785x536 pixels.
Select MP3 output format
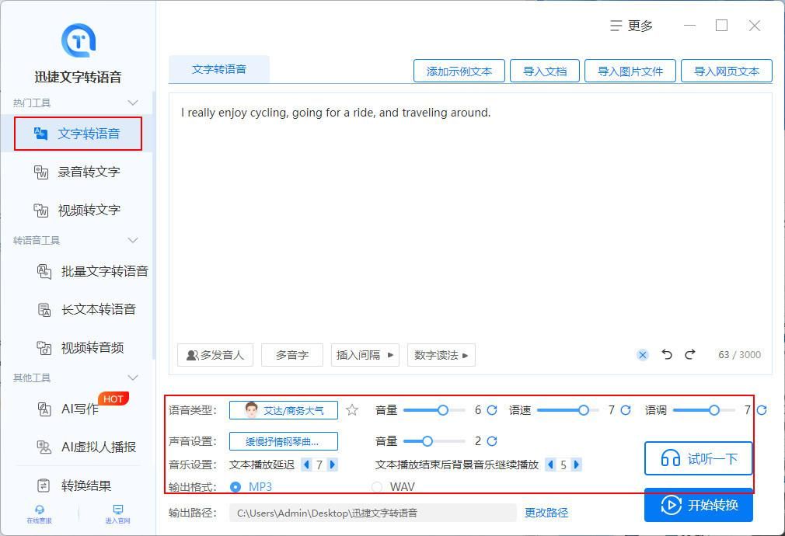[x=251, y=486]
